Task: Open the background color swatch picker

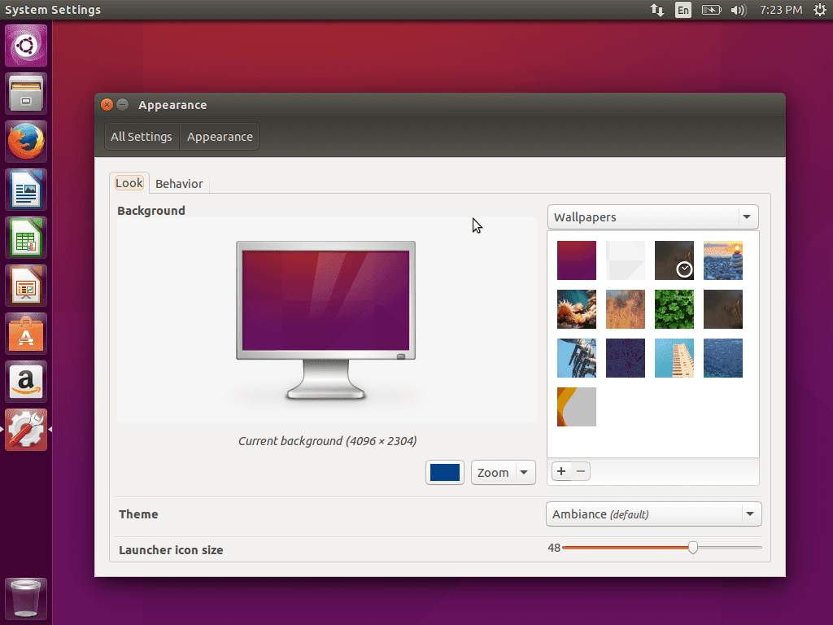Action: (x=444, y=472)
